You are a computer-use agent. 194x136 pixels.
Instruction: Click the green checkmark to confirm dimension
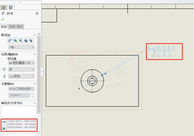click(x=3, y=20)
